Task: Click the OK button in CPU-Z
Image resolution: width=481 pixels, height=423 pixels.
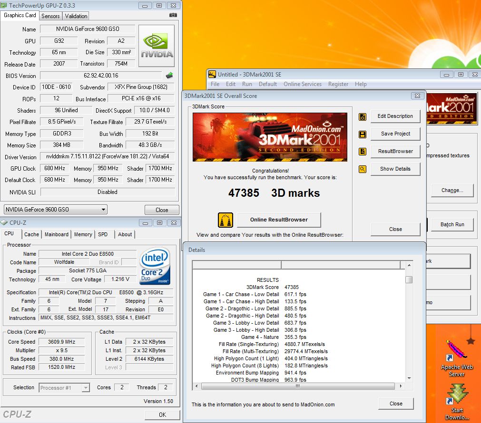Action: (162, 415)
